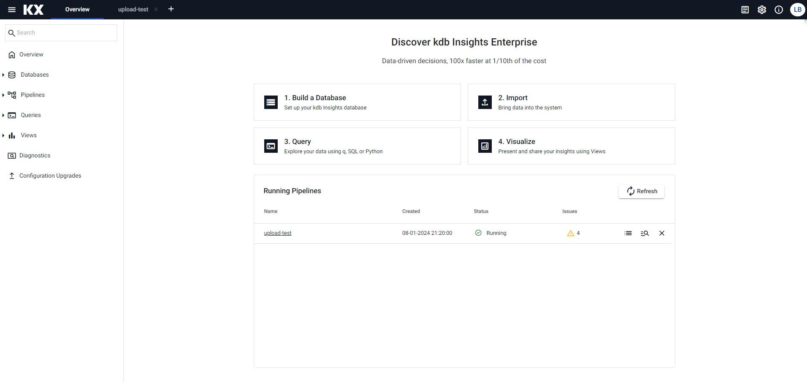The image size is (807, 383).
Task: Open the hamburger menu icon
Action: [x=12, y=10]
